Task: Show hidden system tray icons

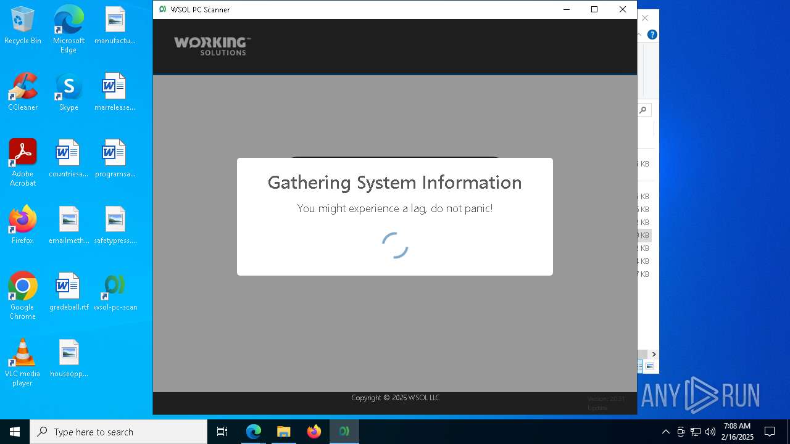Action: click(x=665, y=432)
